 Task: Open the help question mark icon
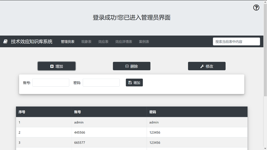click(256, 8)
